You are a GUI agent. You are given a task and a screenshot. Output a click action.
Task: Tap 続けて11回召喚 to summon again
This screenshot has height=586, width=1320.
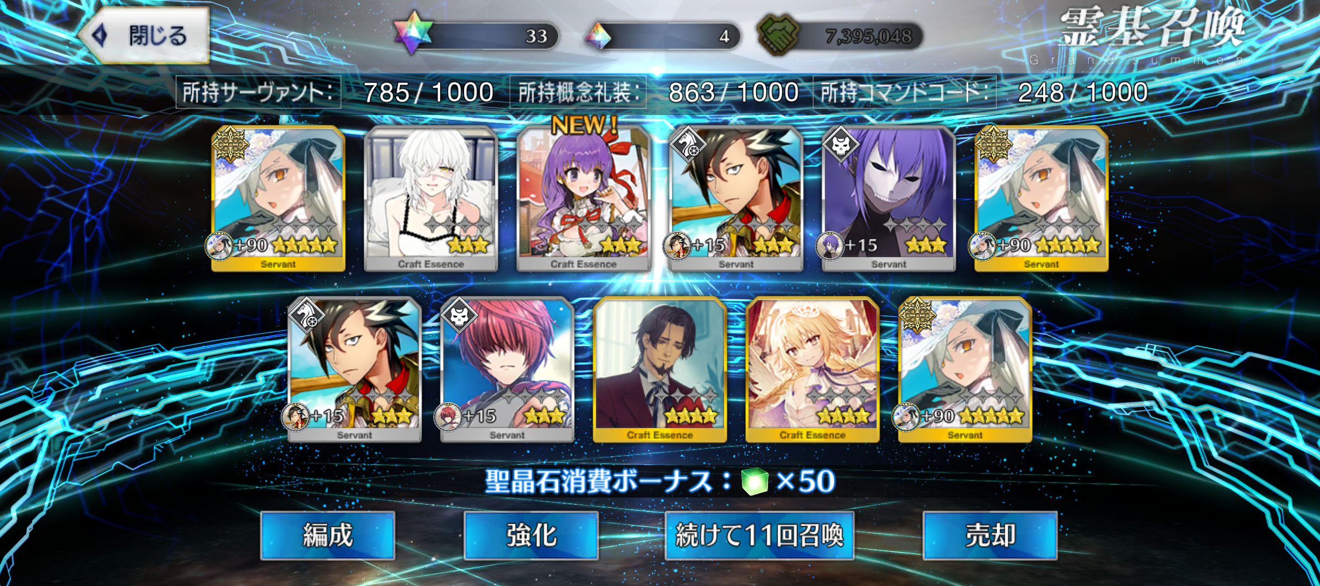point(759,536)
